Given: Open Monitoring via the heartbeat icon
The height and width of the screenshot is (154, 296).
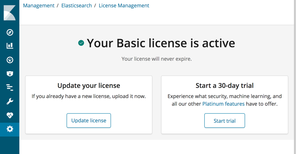Looking at the screenshot, I should pos(10,115).
